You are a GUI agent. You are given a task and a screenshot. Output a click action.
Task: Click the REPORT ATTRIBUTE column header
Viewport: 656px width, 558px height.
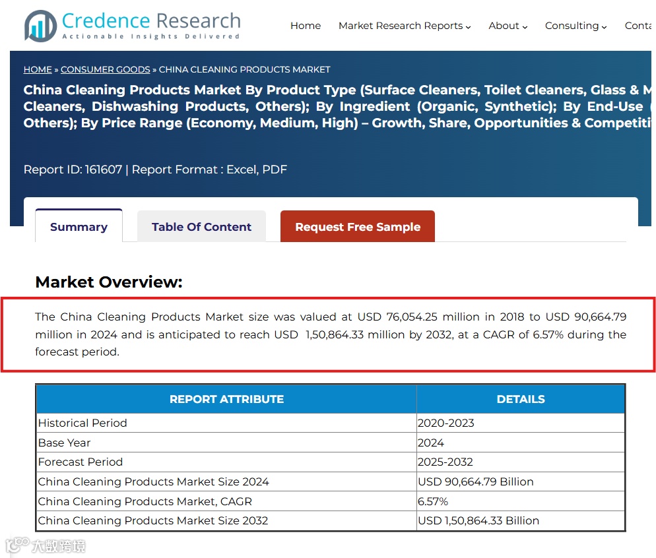(226, 399)
